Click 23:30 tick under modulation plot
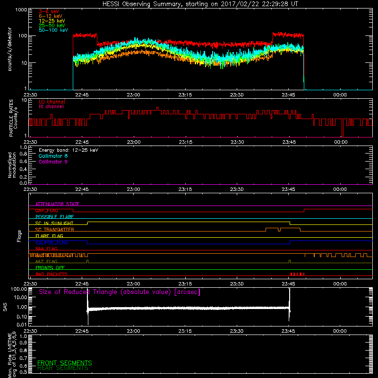This screenshot has height=378, width=378. point(237,189)
